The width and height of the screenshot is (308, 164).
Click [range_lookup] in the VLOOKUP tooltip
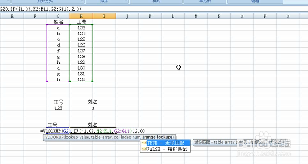pyautogui.click(x=157, y=137)
